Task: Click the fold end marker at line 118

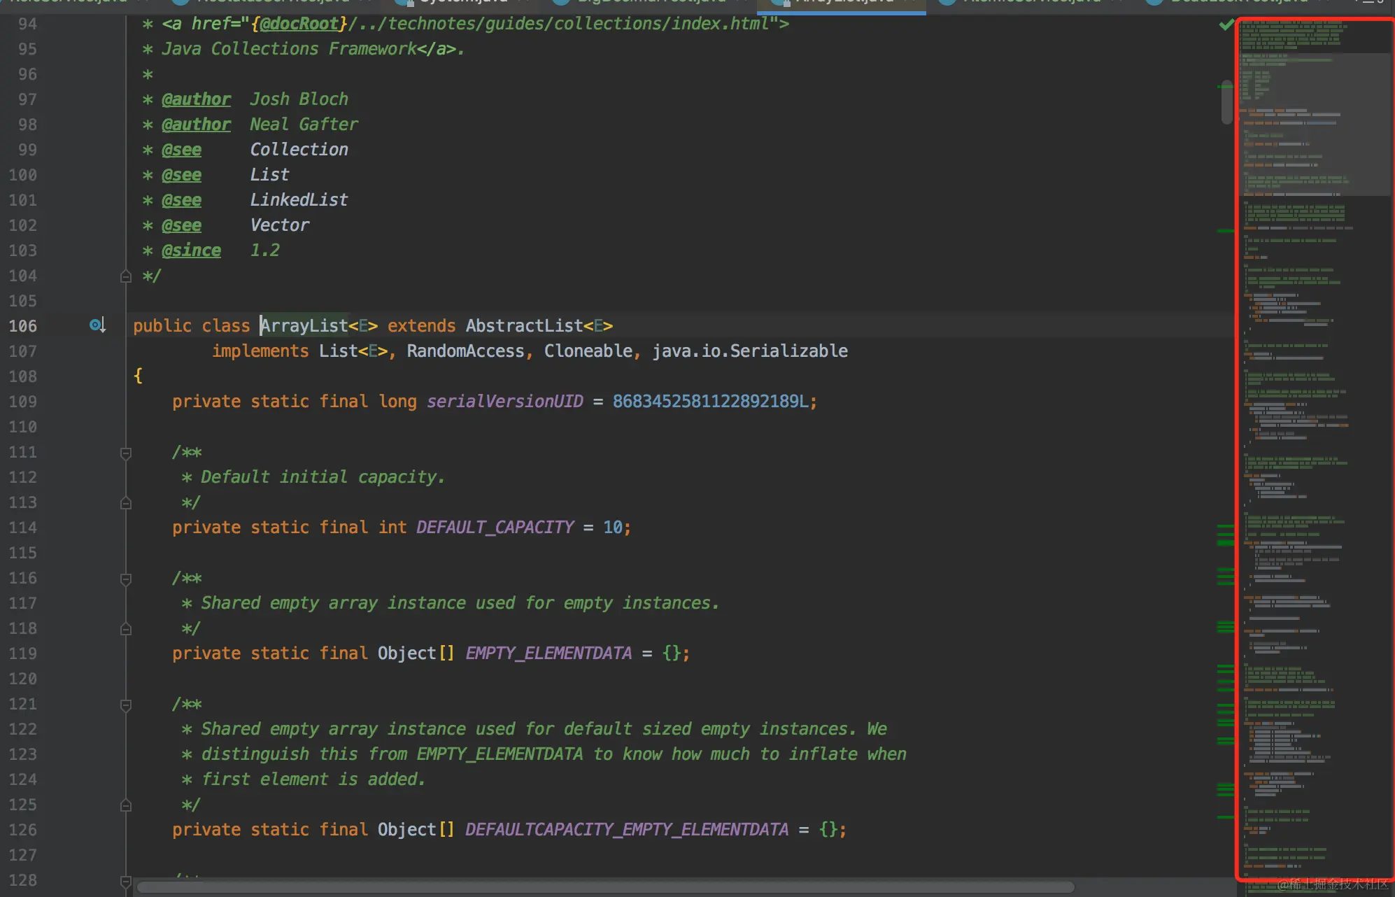Action: [x=126, y=628]
